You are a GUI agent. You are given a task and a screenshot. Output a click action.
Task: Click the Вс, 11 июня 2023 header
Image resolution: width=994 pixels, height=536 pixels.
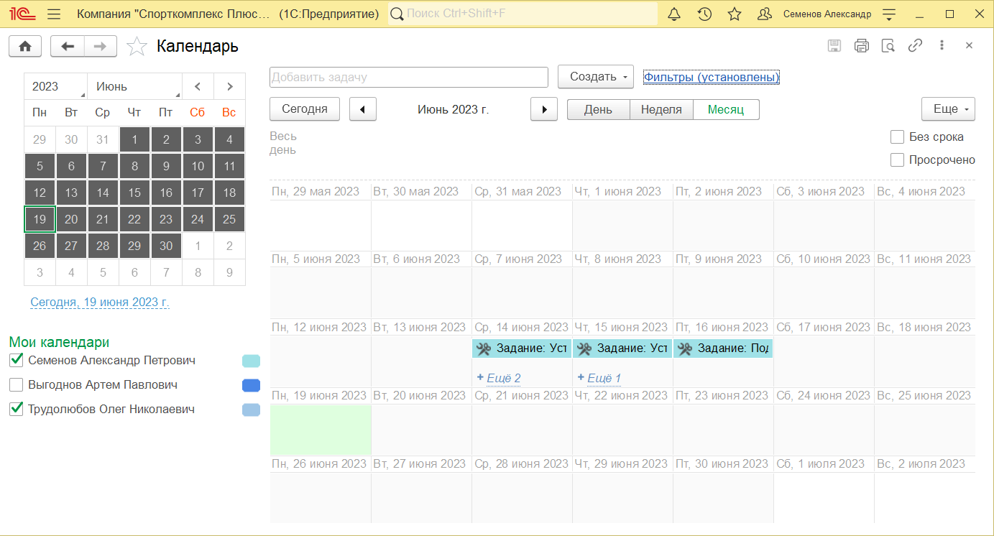924,259
